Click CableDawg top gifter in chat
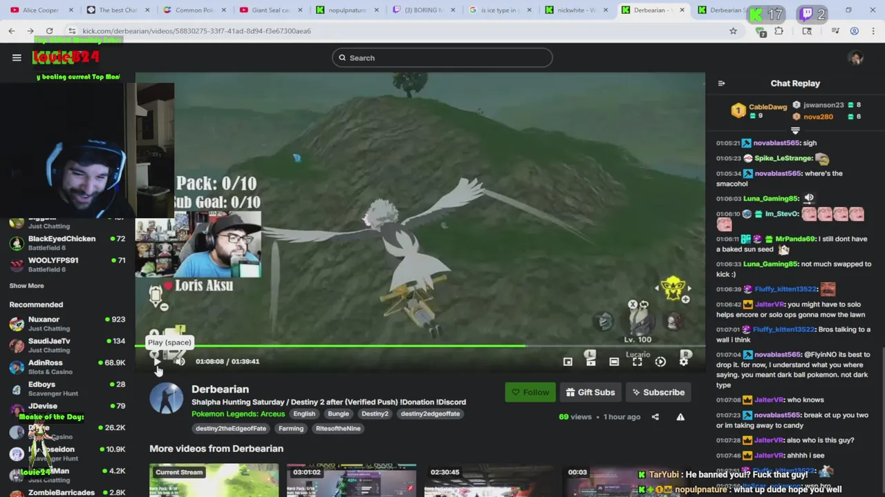This screenshot has width=885, height=497. coord(767,107)
